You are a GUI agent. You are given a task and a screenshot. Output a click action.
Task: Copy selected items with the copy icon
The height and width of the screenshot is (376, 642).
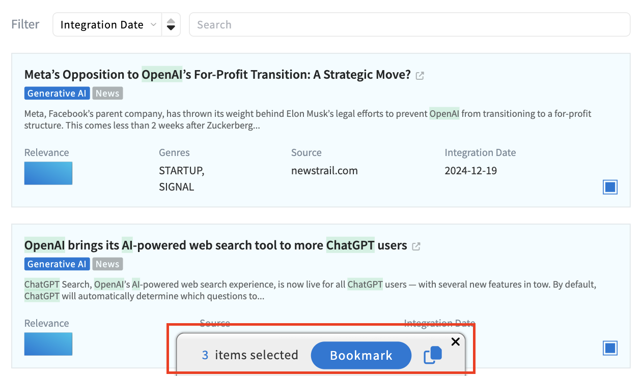click(433, 355)
